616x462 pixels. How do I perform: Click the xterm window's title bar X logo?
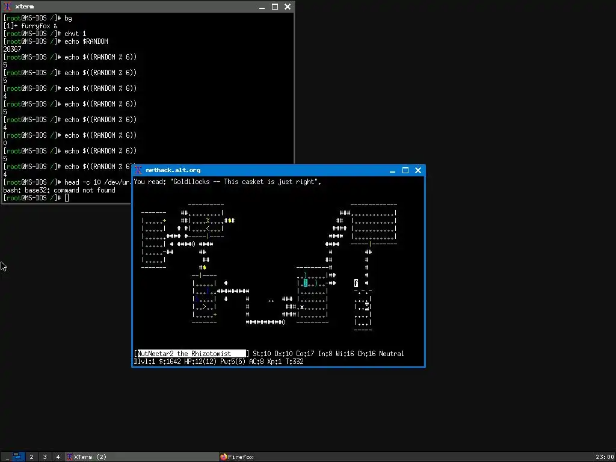coord(7,7)
